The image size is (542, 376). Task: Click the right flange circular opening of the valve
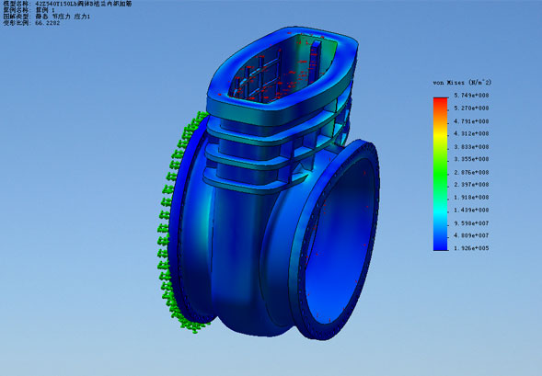coord(340,242)
